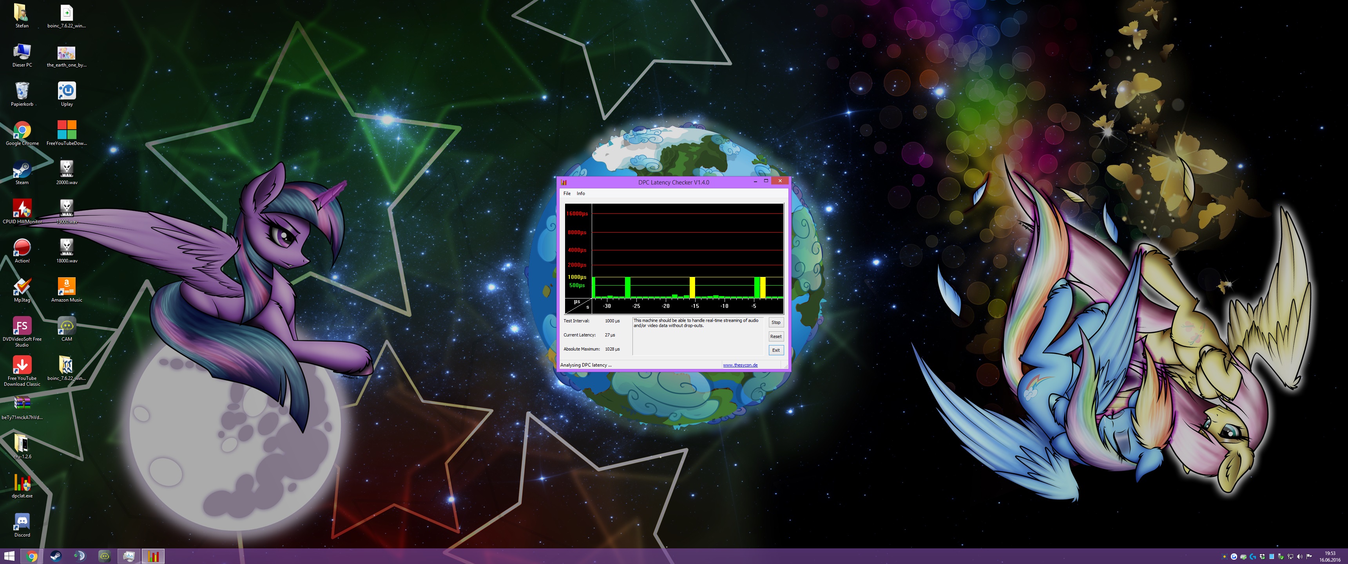Click the Windows Start button

(x=9, y=556)
